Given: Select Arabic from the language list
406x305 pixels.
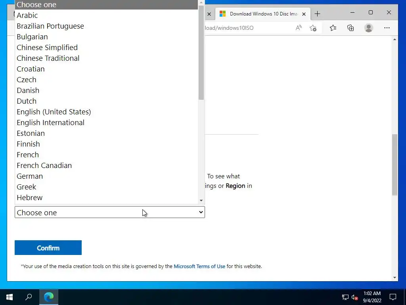Looking at the screenshot, I should pos(106,15).
